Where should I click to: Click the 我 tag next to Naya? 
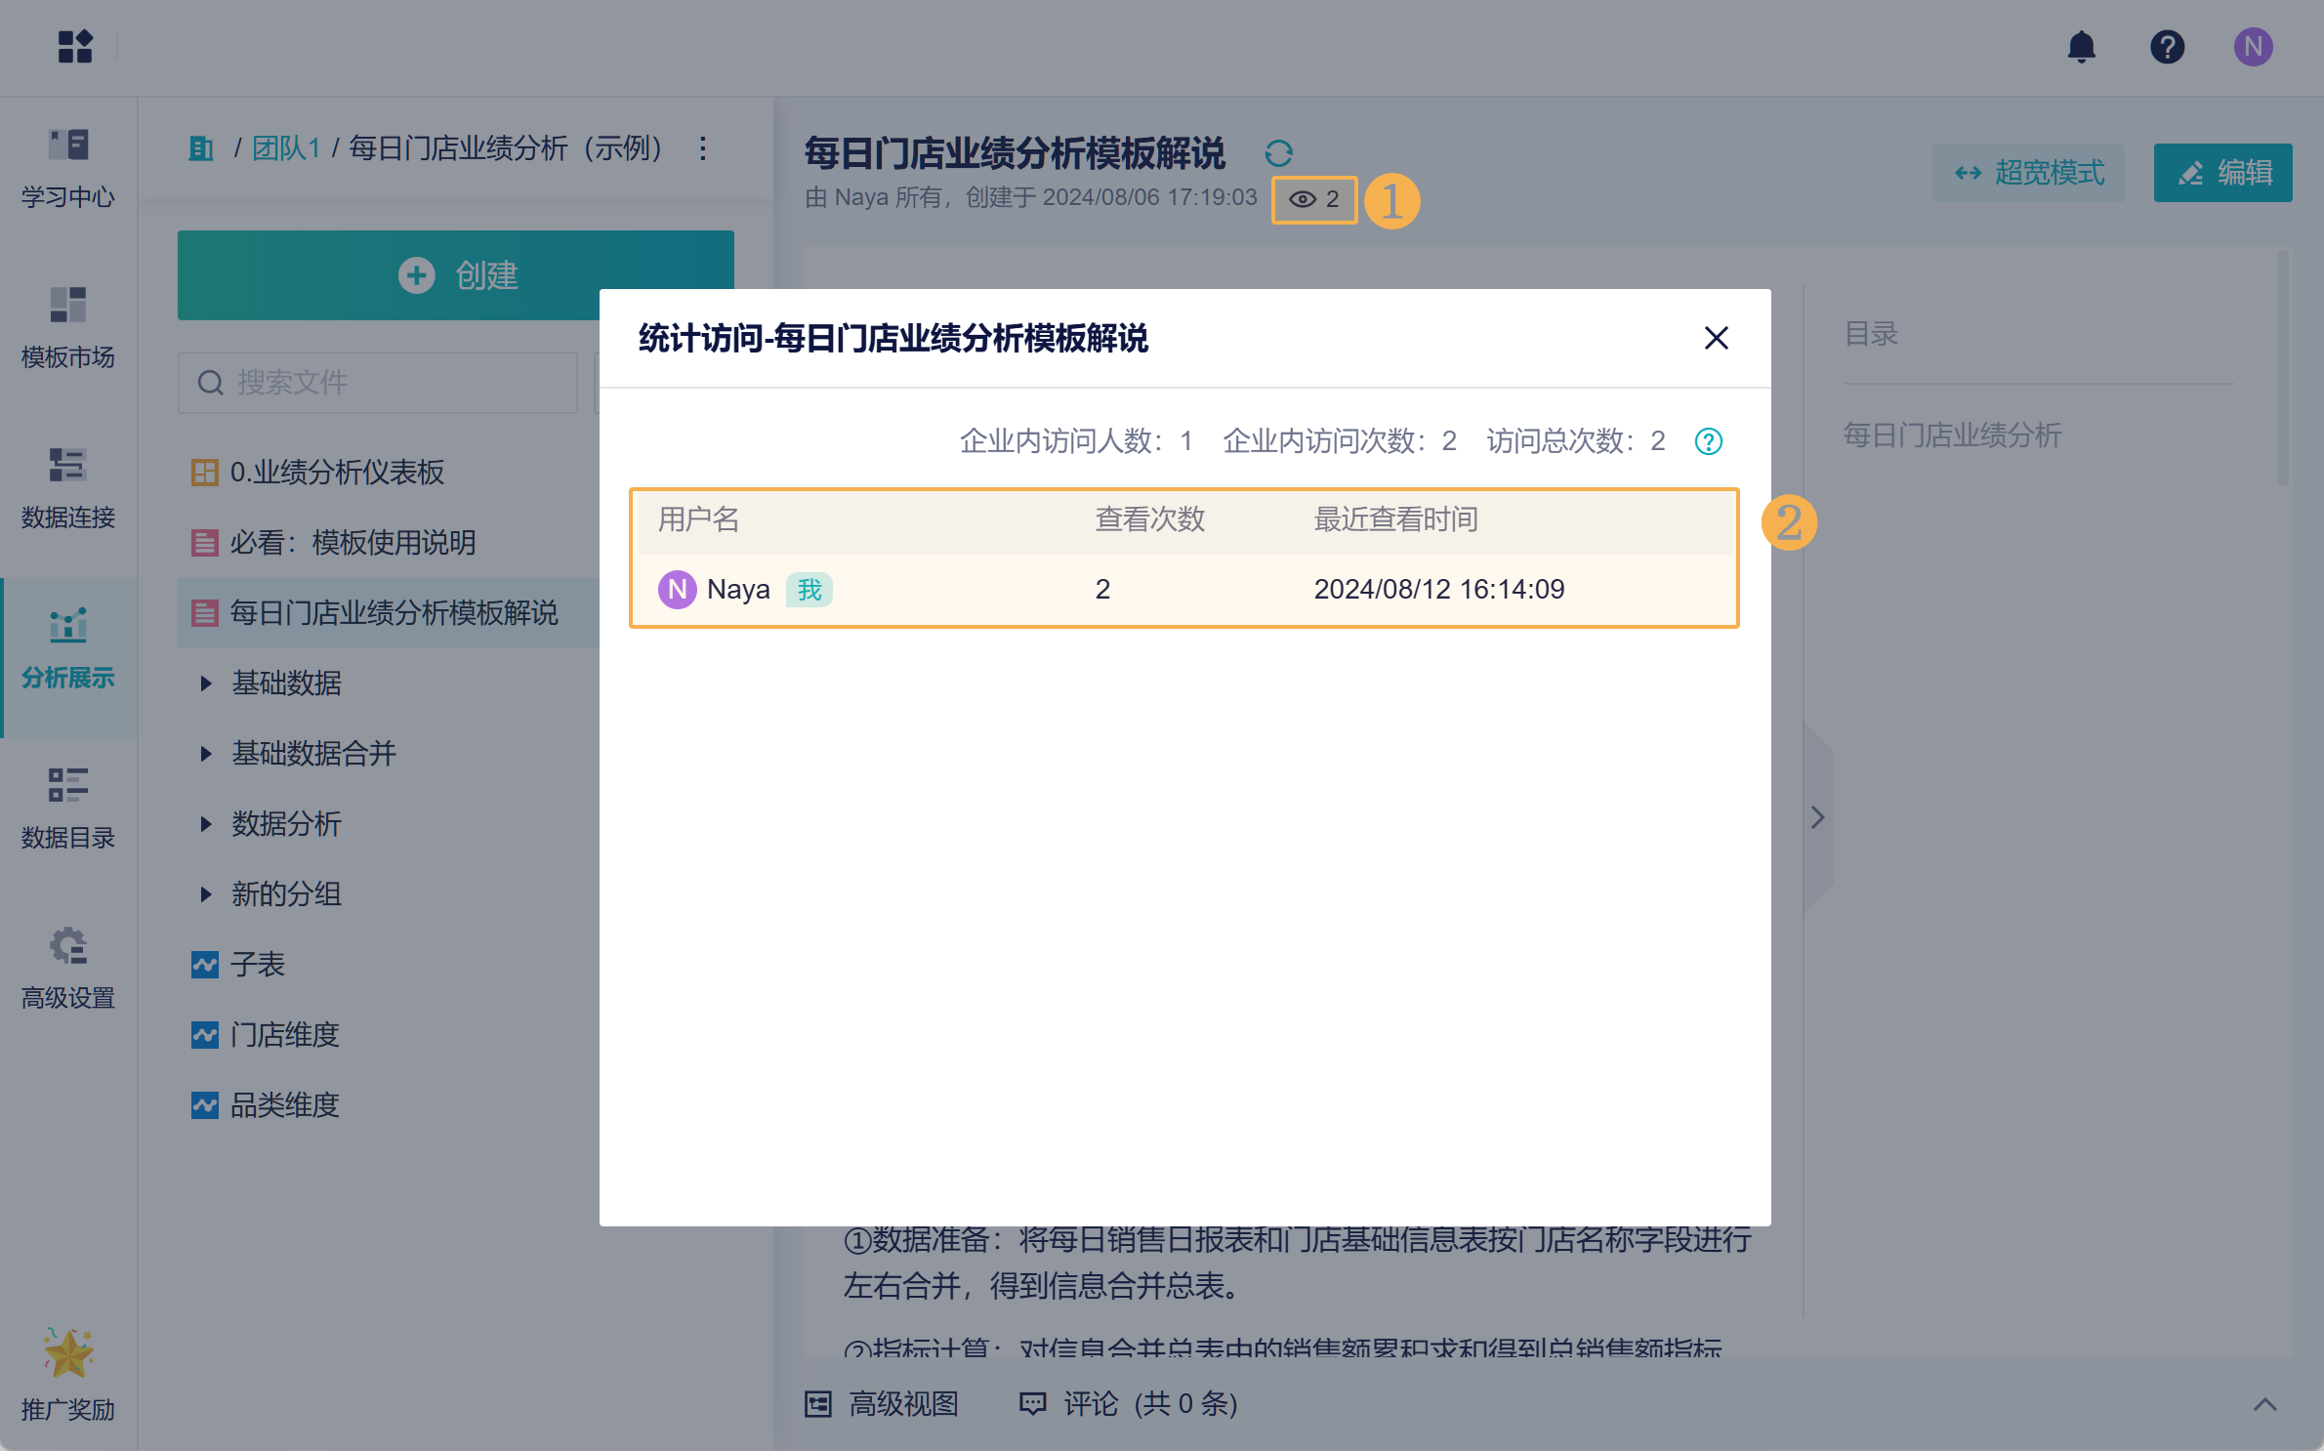click(809, 590)
